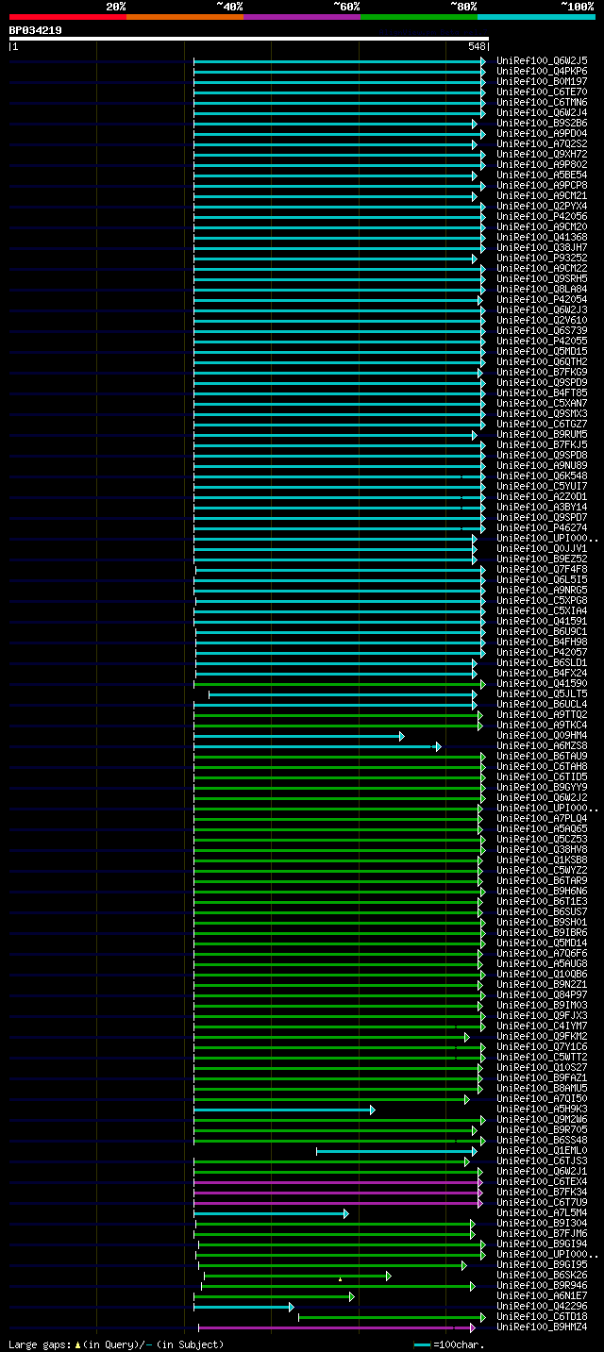Image resolution: width=604 pixels, height=1352 pixels.
Task: Select hit UniRef100_A7Q2S2
Action: pyautogui.click(x=542, y=143)
